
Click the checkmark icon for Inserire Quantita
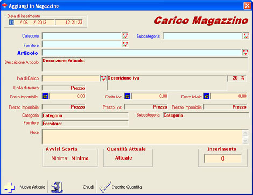(x=105, y=187)
